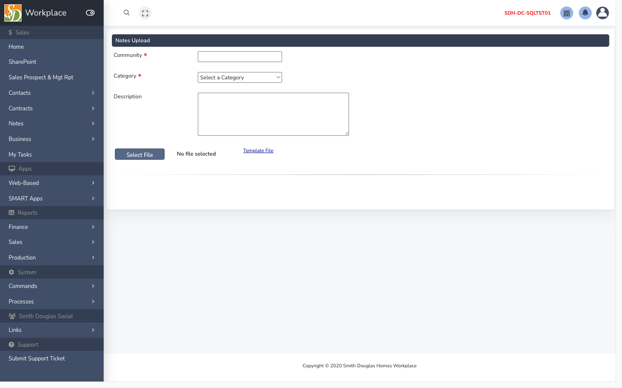
Task: Expand the Web-Based submenu chevron
Action: point(93,183)
